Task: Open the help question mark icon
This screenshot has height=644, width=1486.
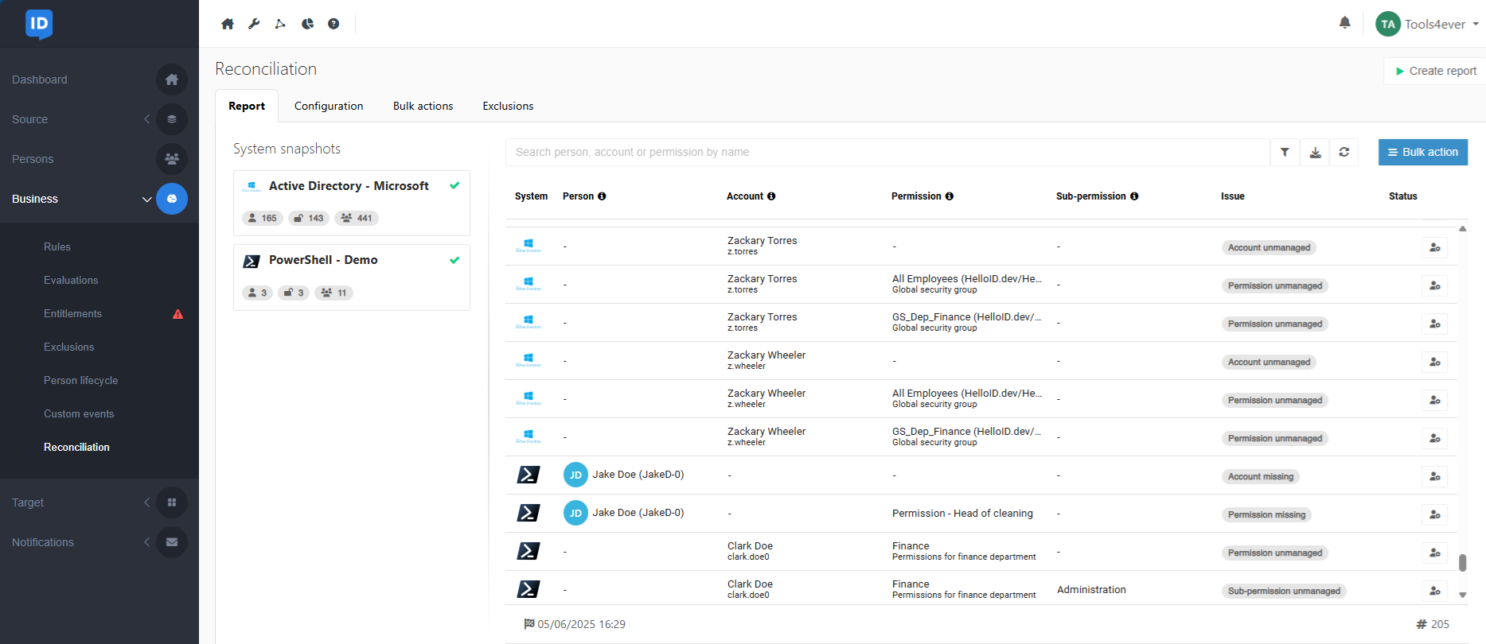Action: pos(333,24)
